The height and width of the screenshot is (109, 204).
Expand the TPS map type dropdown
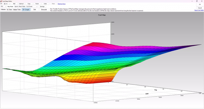pos(4,6)
